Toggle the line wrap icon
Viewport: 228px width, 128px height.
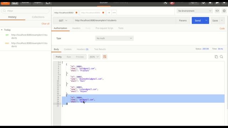point(104,57)
